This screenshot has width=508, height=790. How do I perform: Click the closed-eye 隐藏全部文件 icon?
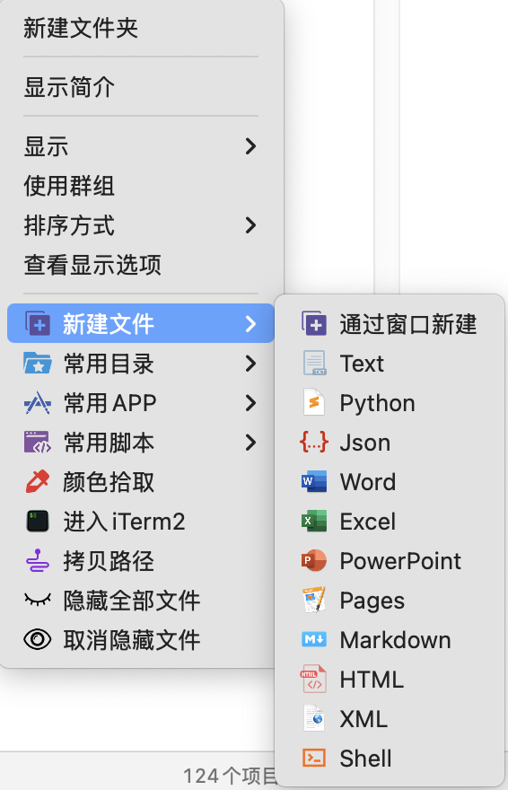pyautogui.click(x=38, y=600)
